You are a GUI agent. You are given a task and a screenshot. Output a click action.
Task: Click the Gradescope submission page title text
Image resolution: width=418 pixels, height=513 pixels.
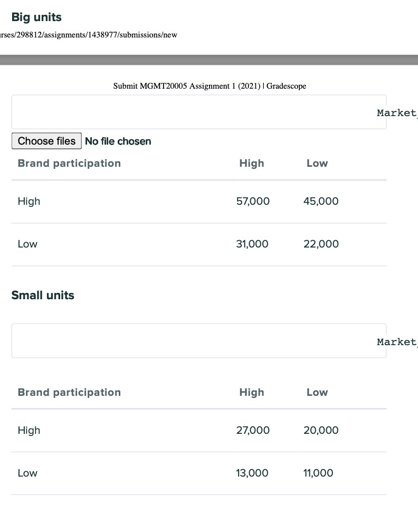pos(210,86)
